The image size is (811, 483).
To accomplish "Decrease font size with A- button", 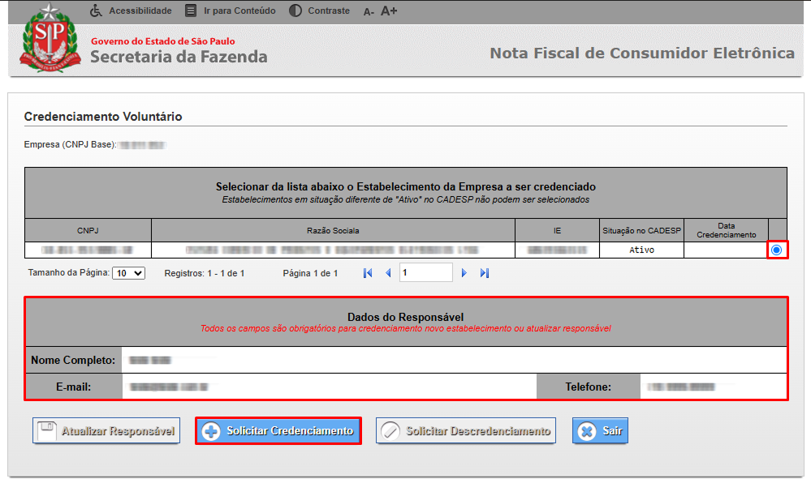I will click(369, 11).
